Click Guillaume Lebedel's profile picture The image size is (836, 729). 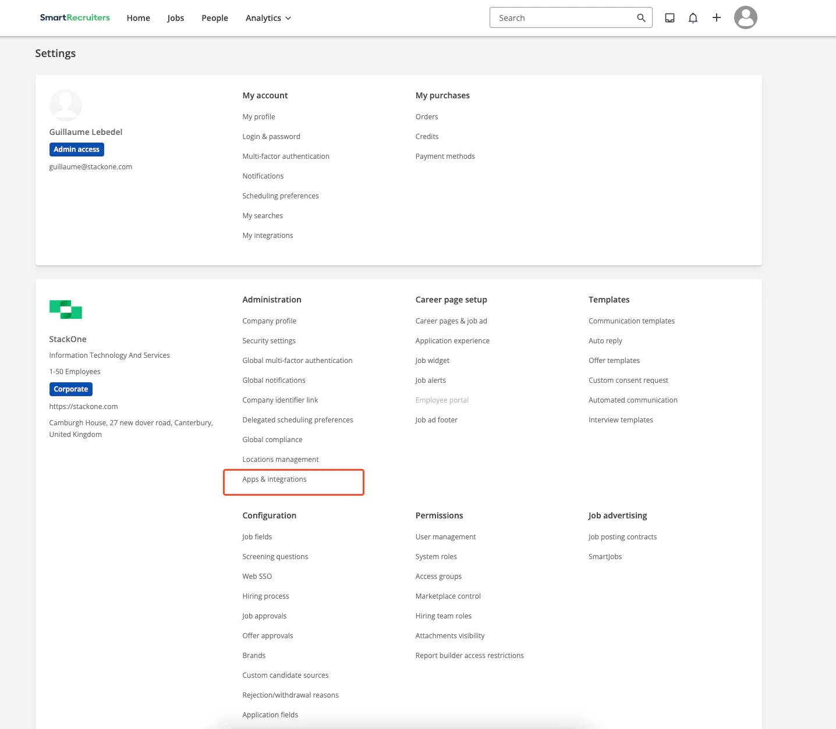pos(65,105)
